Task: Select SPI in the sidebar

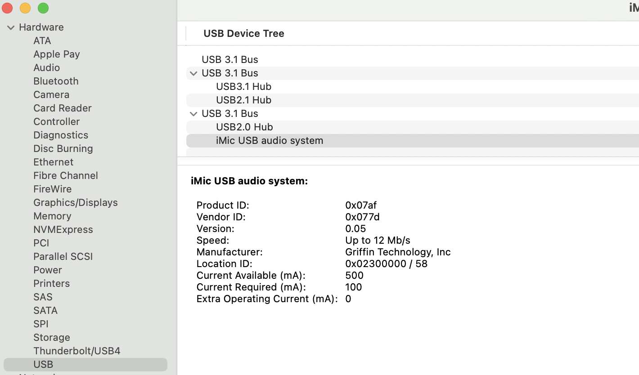Action: (41, 324)
